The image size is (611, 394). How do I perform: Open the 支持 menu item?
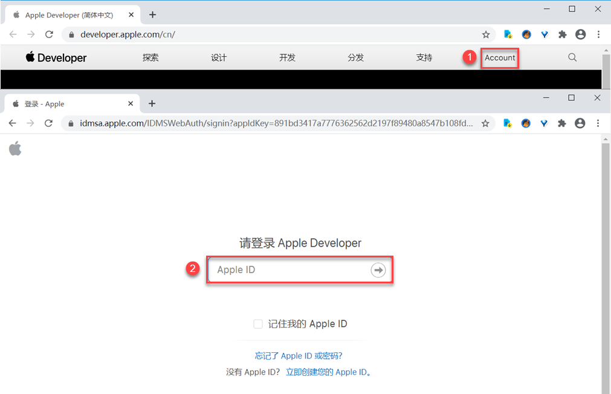[x=424, y=57]
